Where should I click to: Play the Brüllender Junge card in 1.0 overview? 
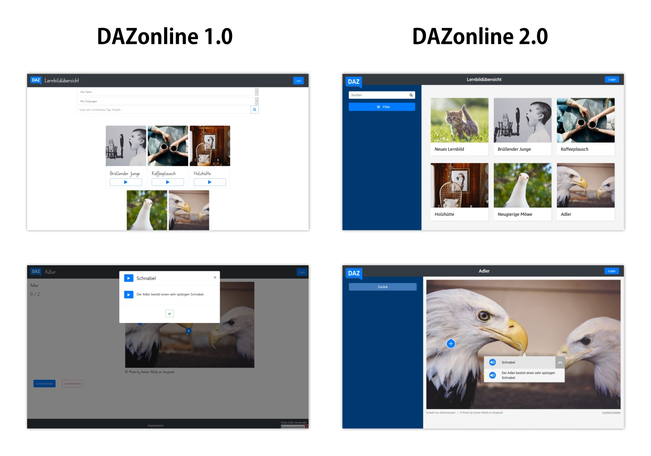126,182
